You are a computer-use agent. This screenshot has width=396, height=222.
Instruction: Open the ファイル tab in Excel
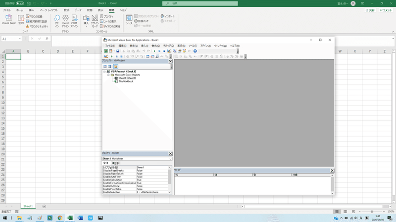click(6, 10)
